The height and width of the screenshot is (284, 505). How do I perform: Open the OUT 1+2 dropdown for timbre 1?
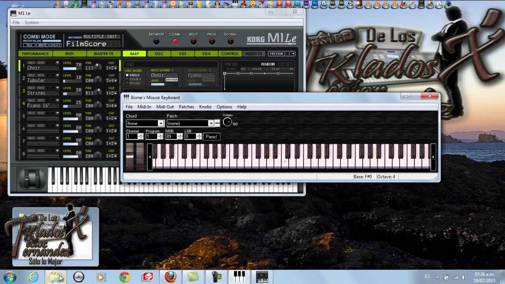pos(112,68)
